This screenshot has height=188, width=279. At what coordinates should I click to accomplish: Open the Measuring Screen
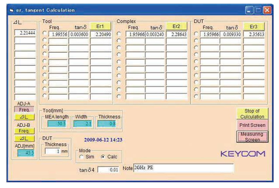pos(252,137)
